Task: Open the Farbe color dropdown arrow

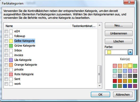Action: (x=130, y=52)
